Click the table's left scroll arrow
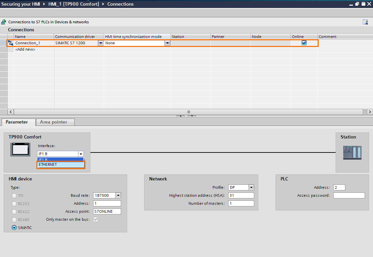 [x=10, y=112]
